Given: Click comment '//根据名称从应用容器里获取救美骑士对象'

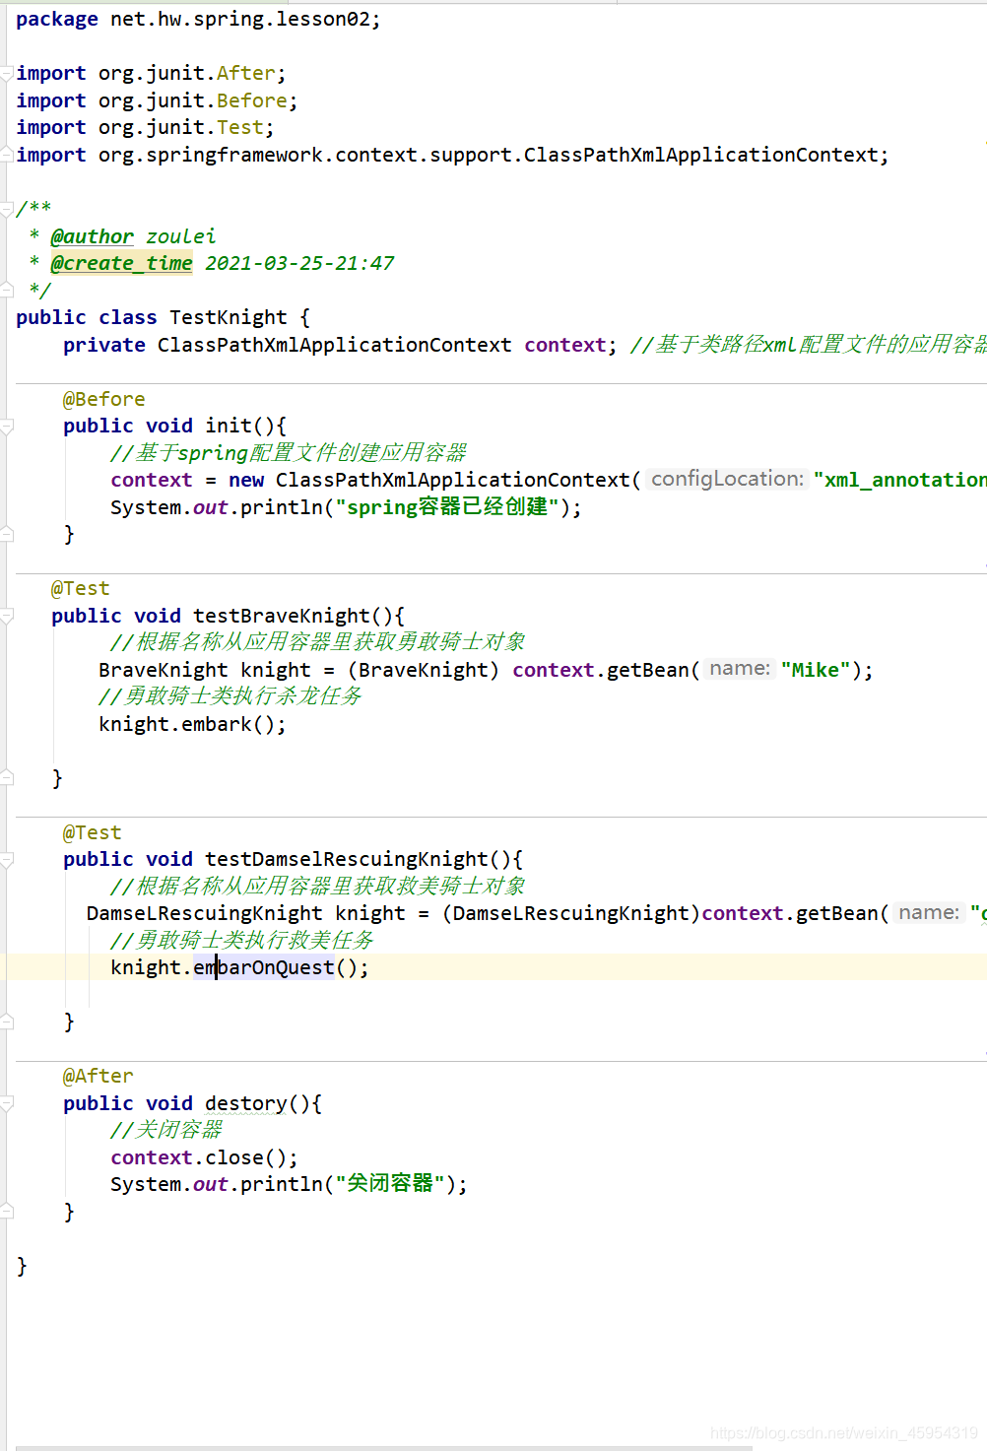Looking at the screenshot, I should pyautogui.click(x=318, y=887).
